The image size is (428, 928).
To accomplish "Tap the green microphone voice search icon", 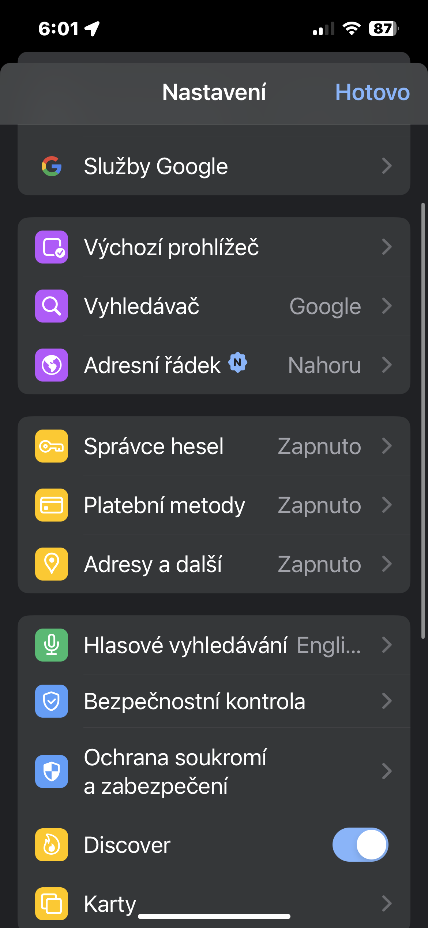I will coord(52,645).
